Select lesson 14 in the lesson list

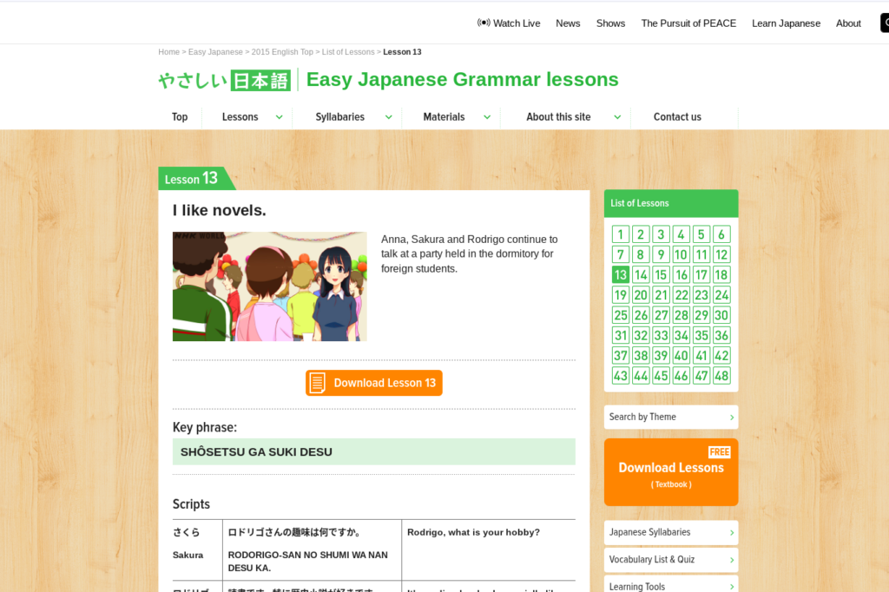coord(641,275)
